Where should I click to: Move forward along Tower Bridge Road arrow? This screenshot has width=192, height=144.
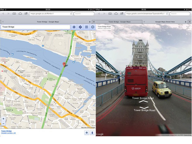[143, 102]
